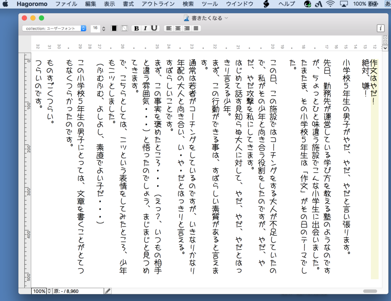Click the font sync menu bar icon
This screenshot has width=391, height=301.
(319, 4)
